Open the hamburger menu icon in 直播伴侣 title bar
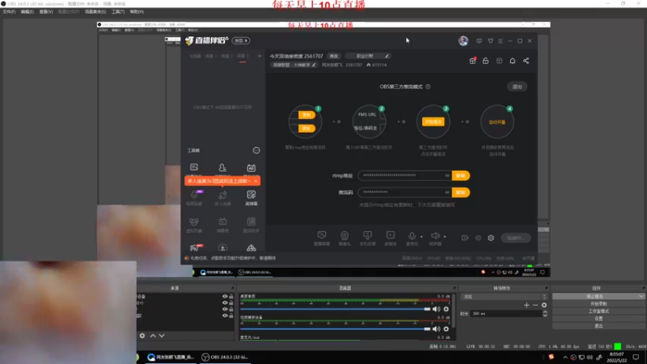647x364 pixels. coord(501,41)
